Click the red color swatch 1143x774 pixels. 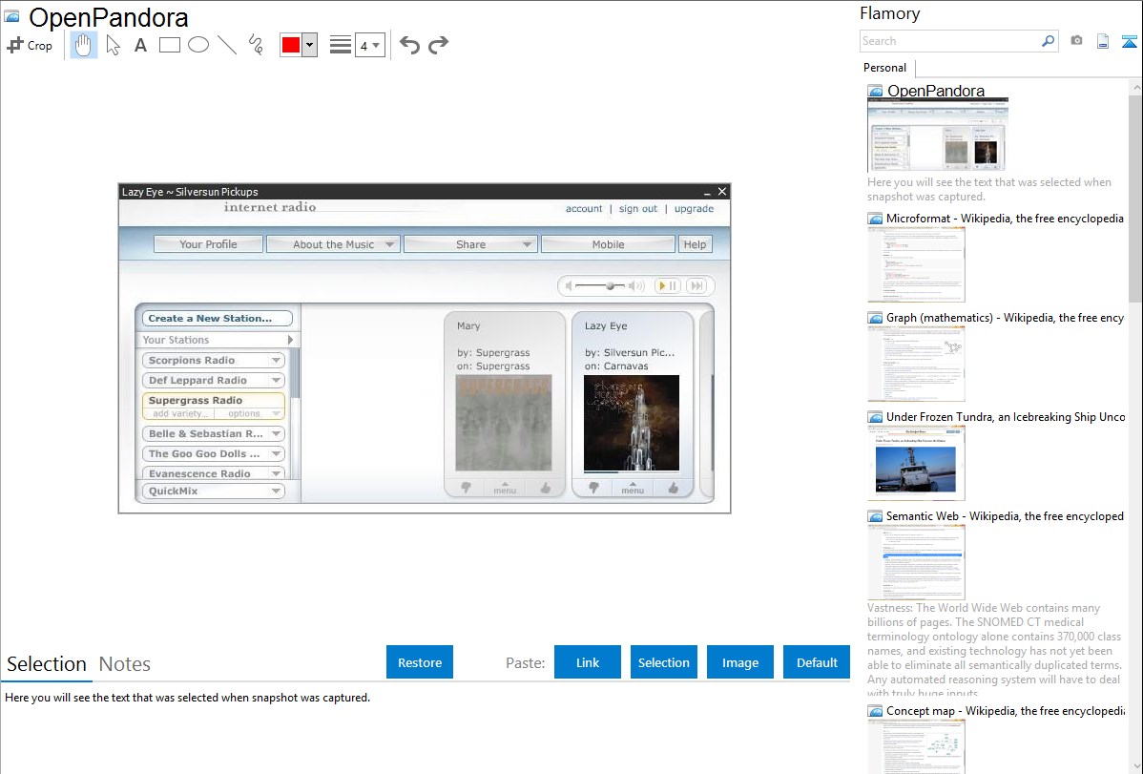pyautogui.click(x=291, y=45)
